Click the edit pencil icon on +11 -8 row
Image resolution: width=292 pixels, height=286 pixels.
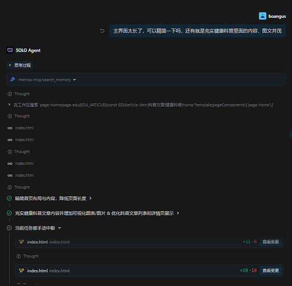pyautogui.click(x=22, y=242)
